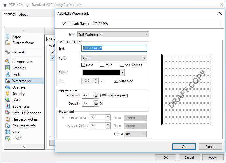Toggle the x-marked watermark list checkbox
Image resolution: width=226 pixels, height=163 pixels.
tap(53, 52)
